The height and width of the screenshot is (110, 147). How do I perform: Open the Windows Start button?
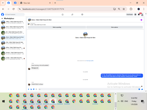tap(4, 101)
